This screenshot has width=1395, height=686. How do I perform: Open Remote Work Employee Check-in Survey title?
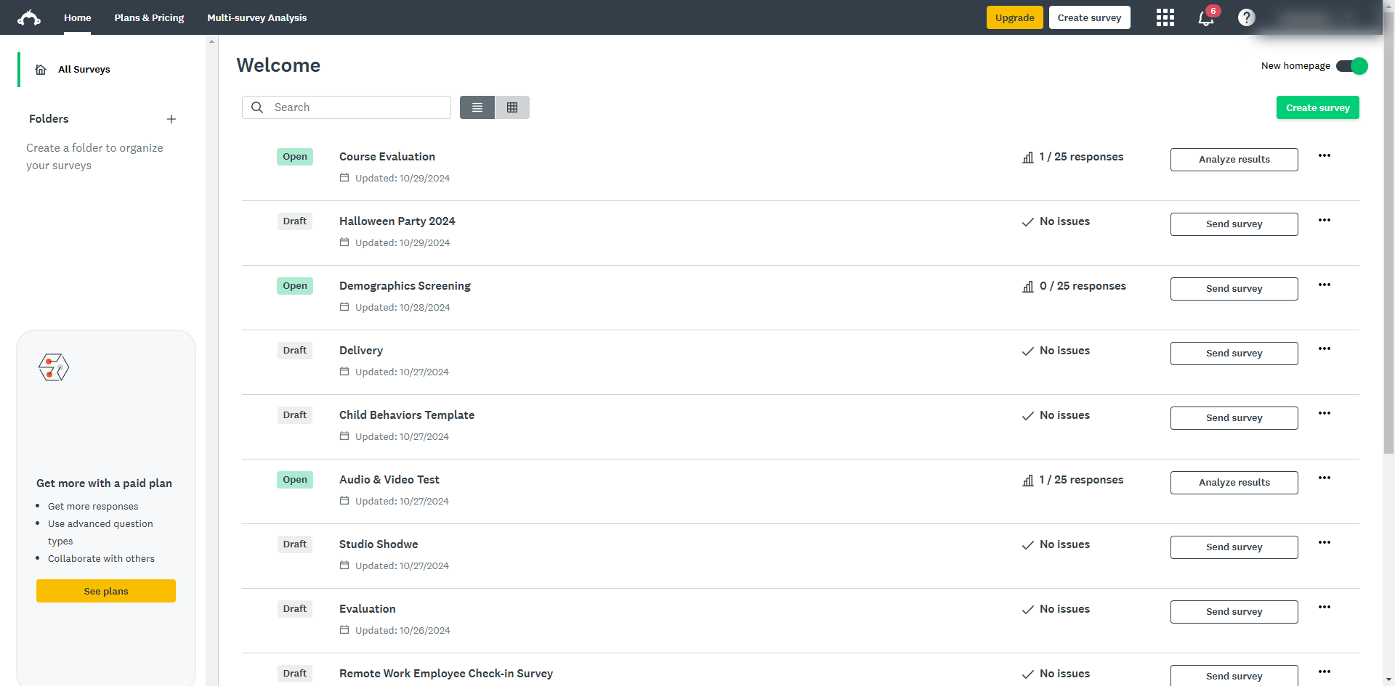click(x=446, y=674)
